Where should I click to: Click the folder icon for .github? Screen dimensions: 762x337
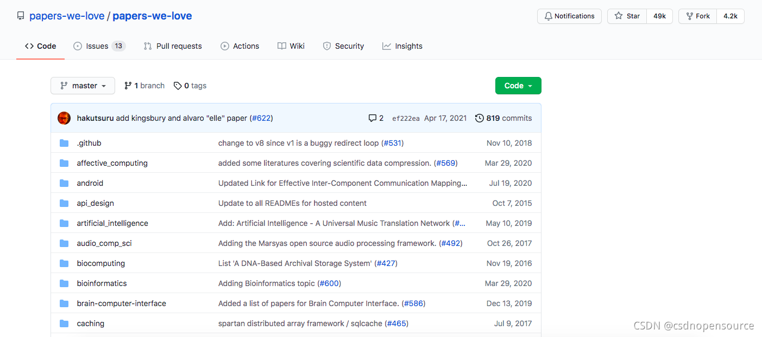(x=64, y=143)
